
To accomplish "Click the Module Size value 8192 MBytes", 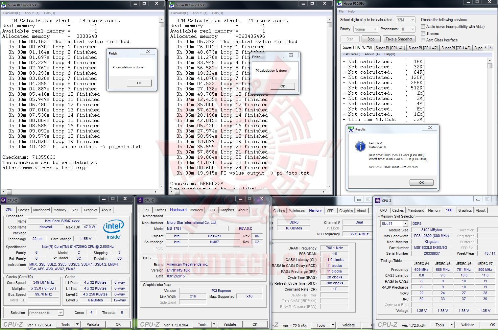I will coord(432,230).
